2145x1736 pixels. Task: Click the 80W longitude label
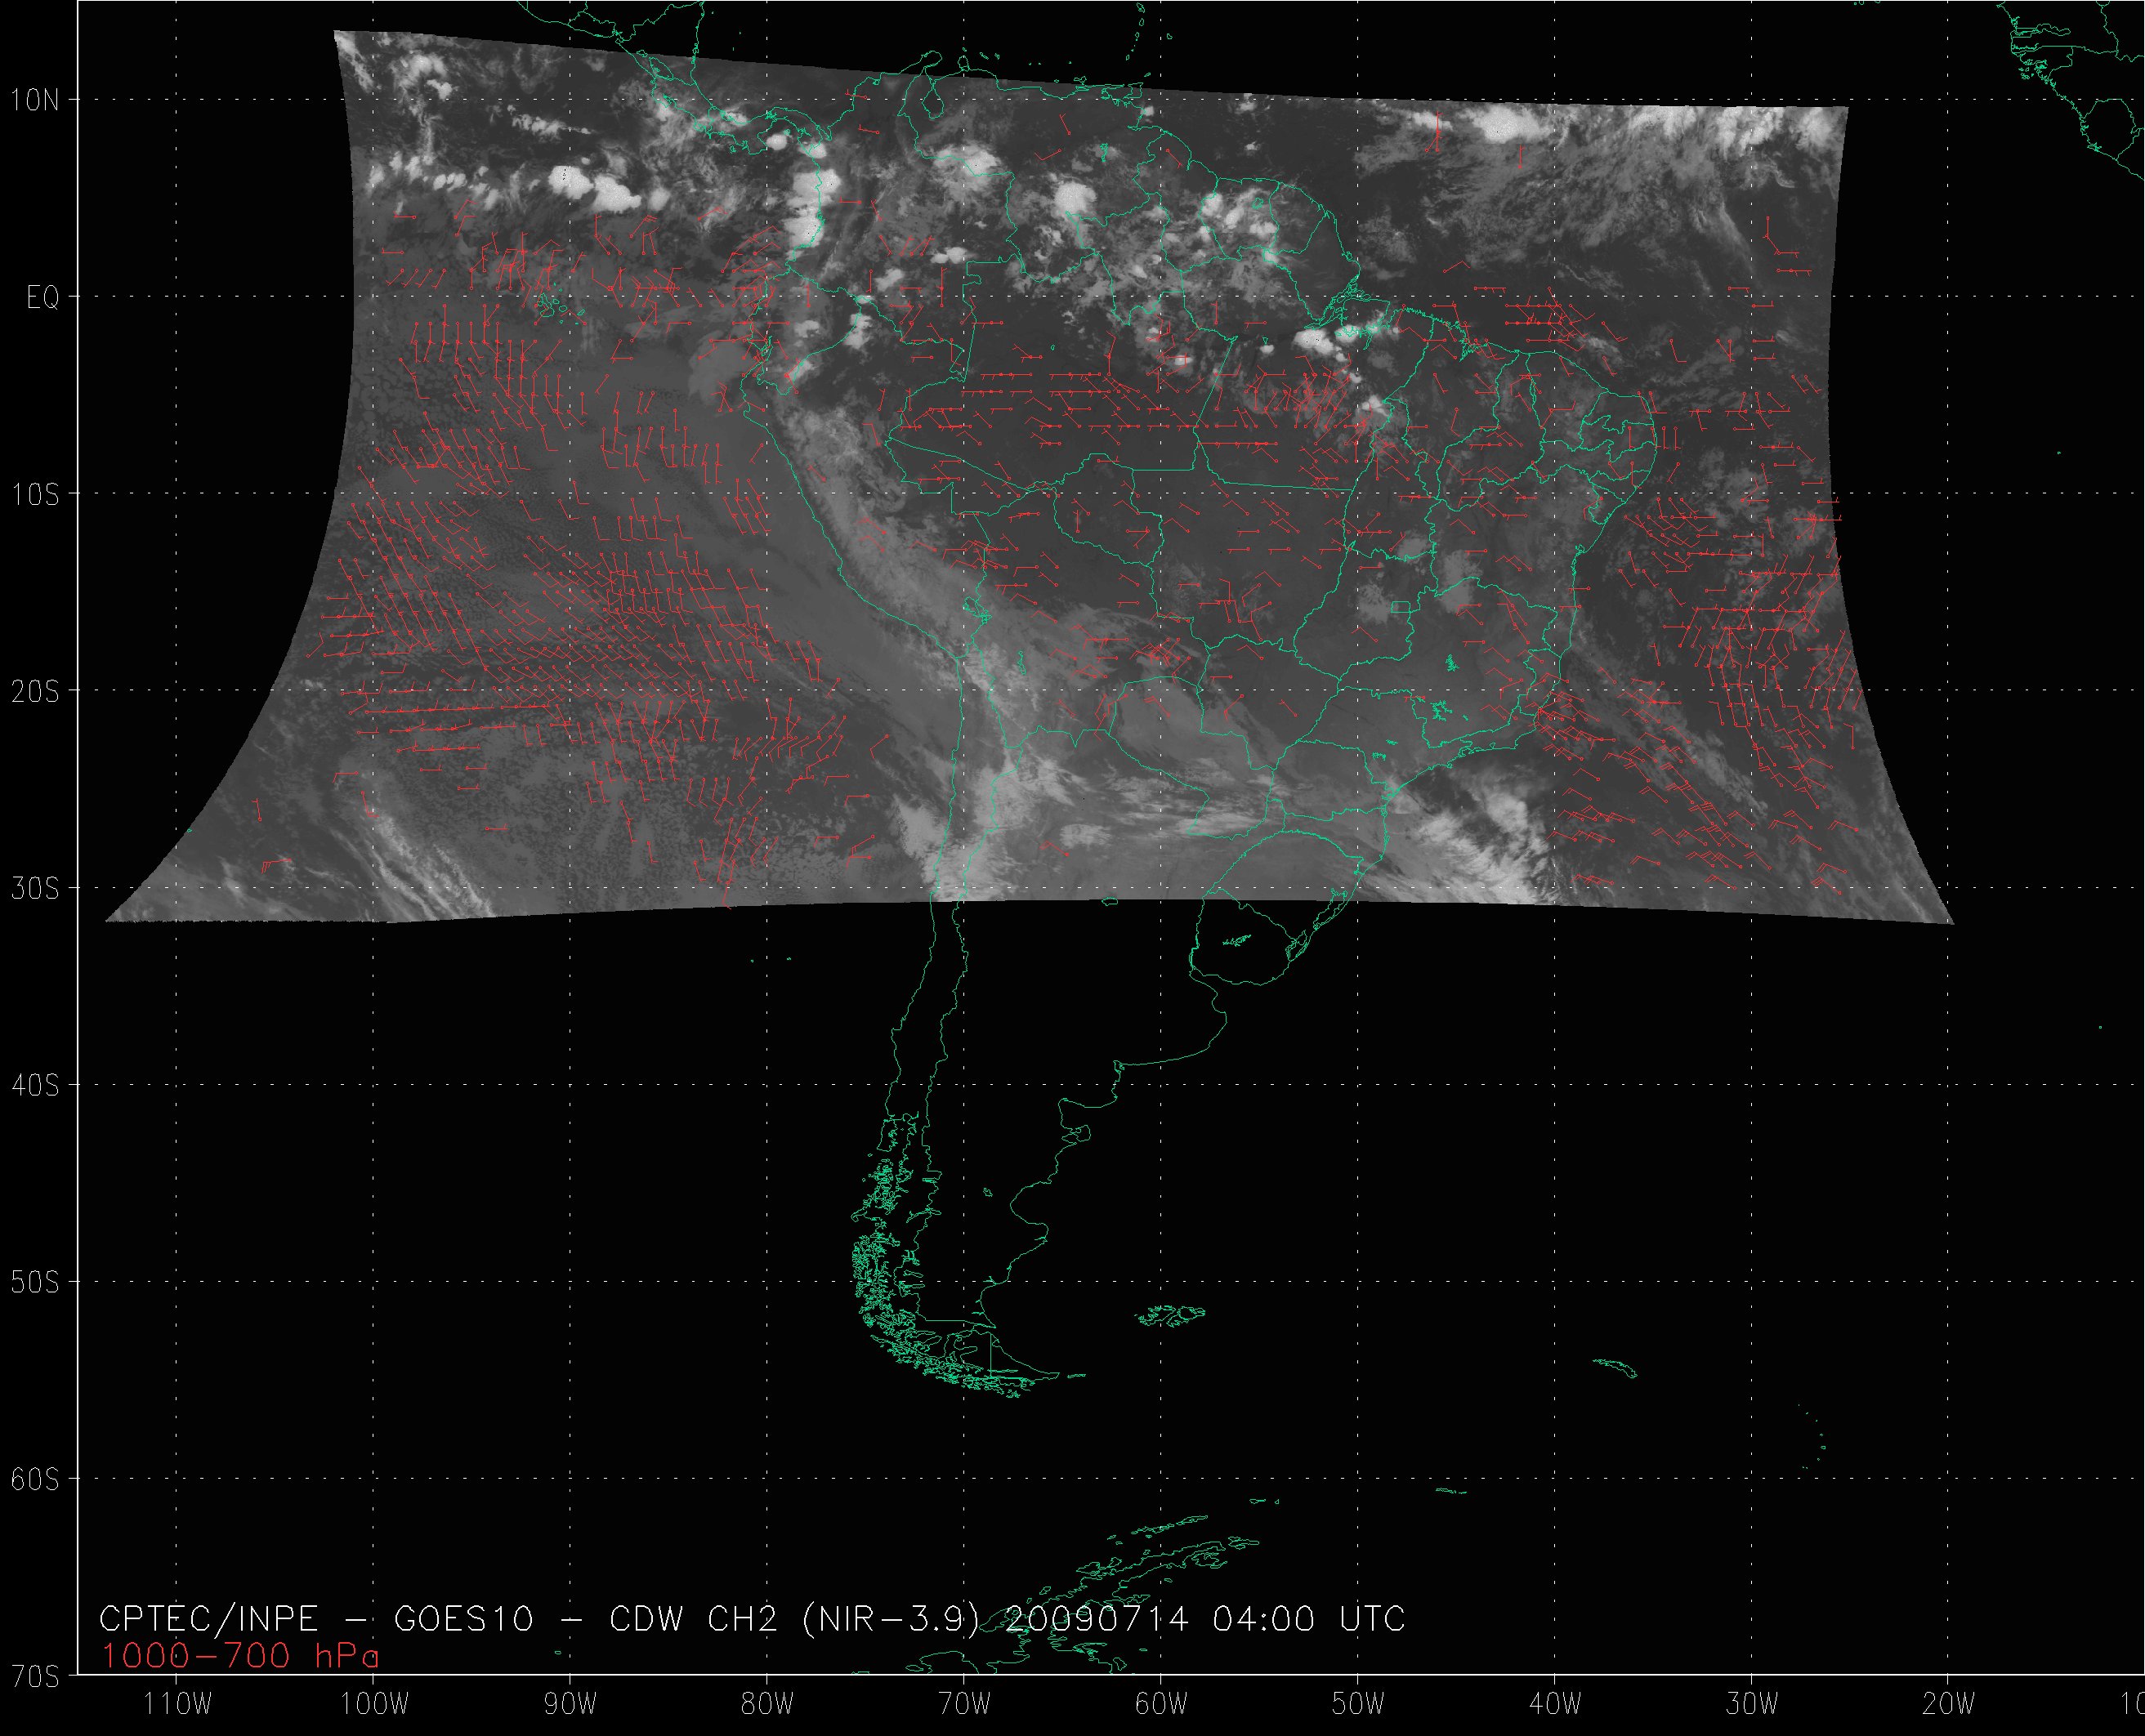(768, 1704)
